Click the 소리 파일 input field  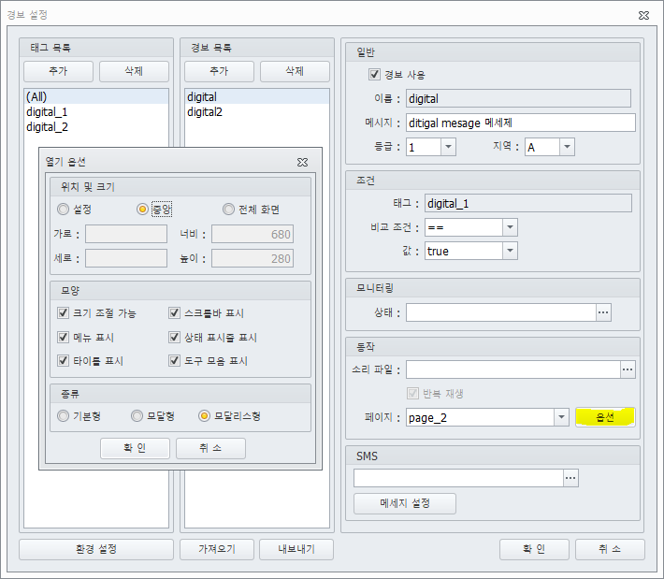(513, 369)
